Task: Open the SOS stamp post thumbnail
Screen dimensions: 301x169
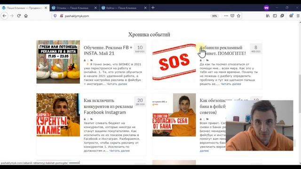Action: tap(174, 61)
